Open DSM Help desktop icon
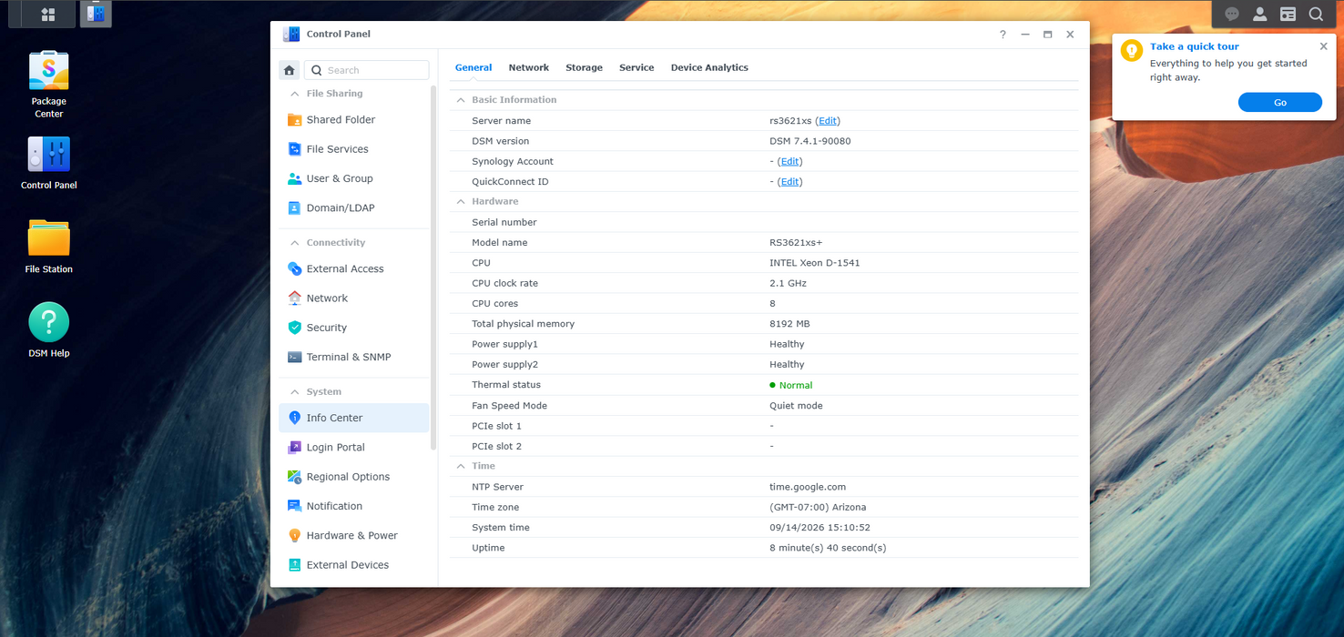1344x637 pixels. pos(49,329)
